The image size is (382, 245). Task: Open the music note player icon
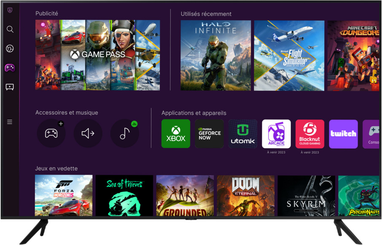click(125, 134)
